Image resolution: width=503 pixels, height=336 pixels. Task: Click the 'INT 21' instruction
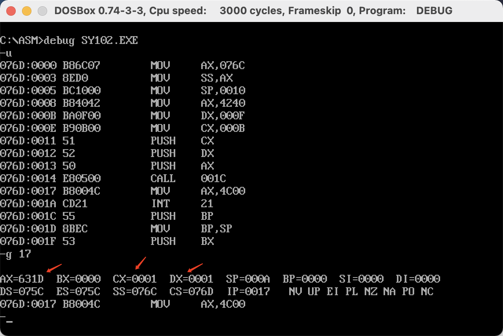click(182, 204)
